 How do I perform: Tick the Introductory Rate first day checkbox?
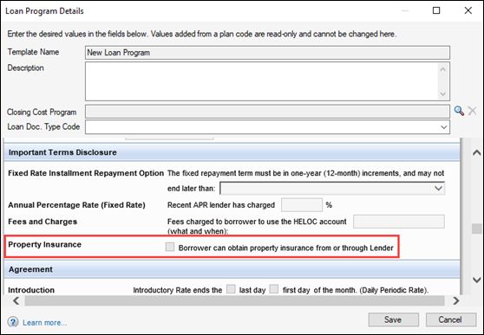coord(274,289)
